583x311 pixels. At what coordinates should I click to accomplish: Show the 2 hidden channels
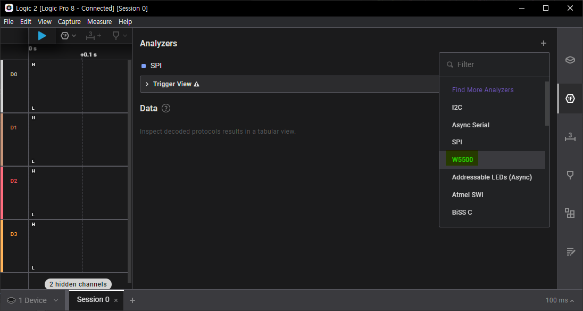click(x=78, y=284)
